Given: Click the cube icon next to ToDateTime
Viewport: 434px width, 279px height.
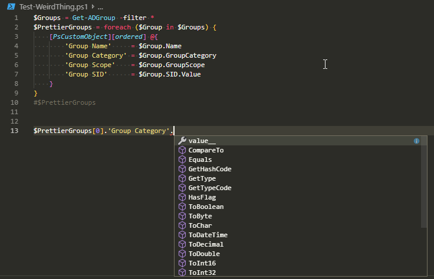Looking at the screenshot, I should (182, 235).
